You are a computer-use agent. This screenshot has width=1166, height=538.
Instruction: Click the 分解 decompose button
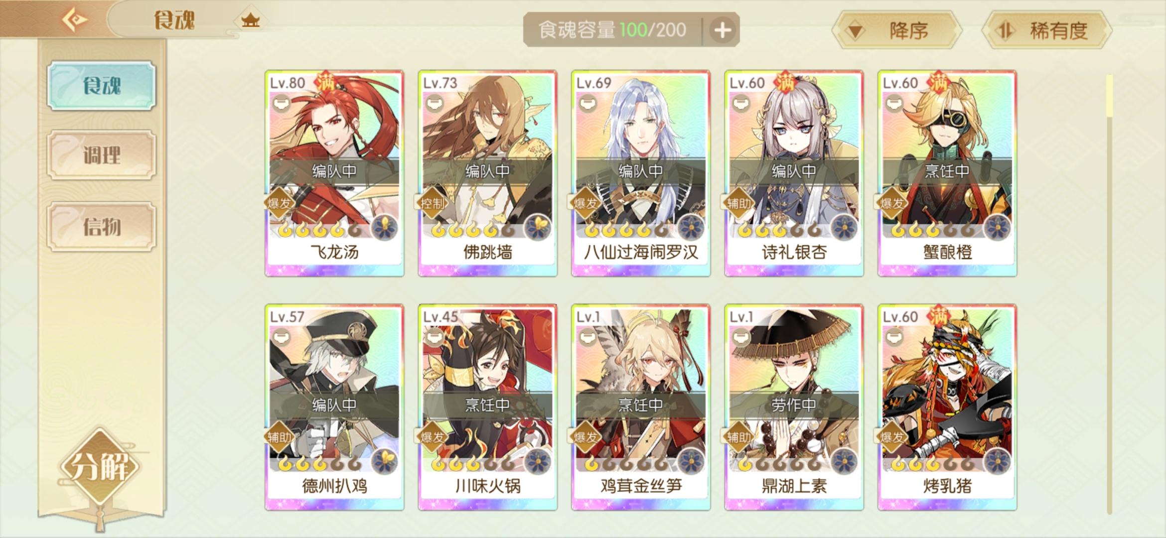point(101,467)
